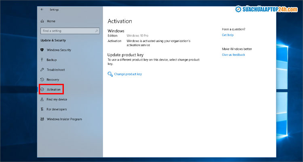Click the Troubleshoot wrench icon
Screen dimensions: 303x162
[42, 70]
